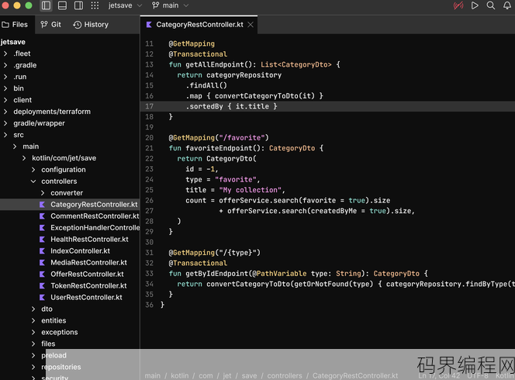Screen dimensions: 515x380
Task: Open the search magnifier icon
Action: pos(491,5)
